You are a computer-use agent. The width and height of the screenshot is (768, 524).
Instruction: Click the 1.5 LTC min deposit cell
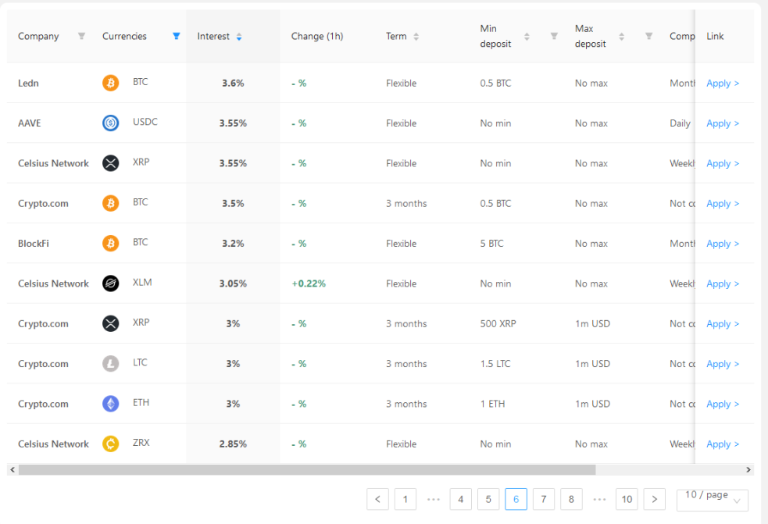pyautogui.click(x=495, y=364)
